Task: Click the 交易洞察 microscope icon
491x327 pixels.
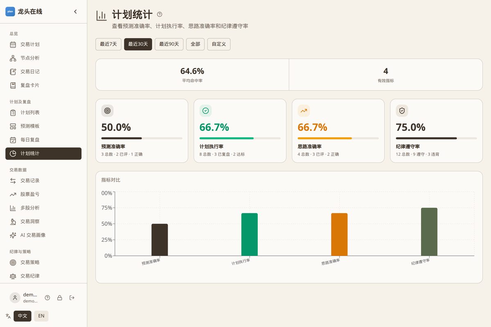Action: [x=13, y=222]
